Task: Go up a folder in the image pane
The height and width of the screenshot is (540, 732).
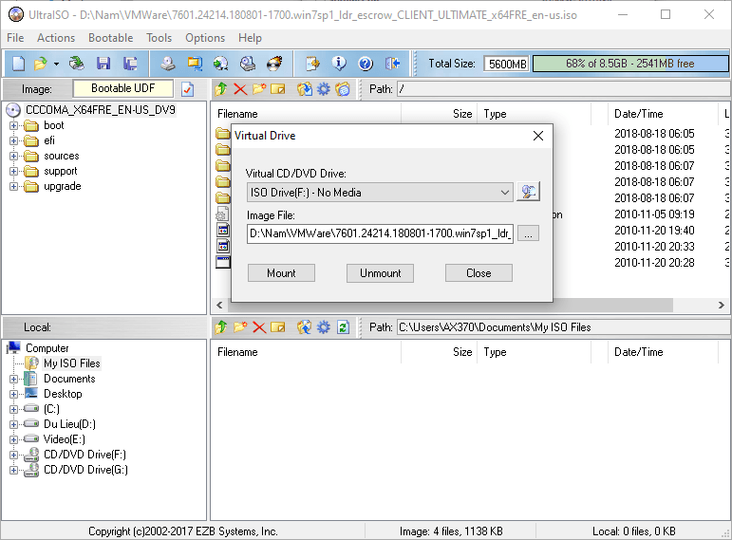Action: [x=221, y=88]
